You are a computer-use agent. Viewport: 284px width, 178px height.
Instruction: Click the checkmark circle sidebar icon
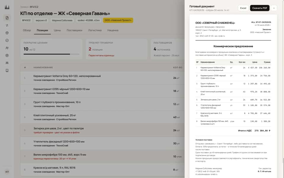[7, 40]
